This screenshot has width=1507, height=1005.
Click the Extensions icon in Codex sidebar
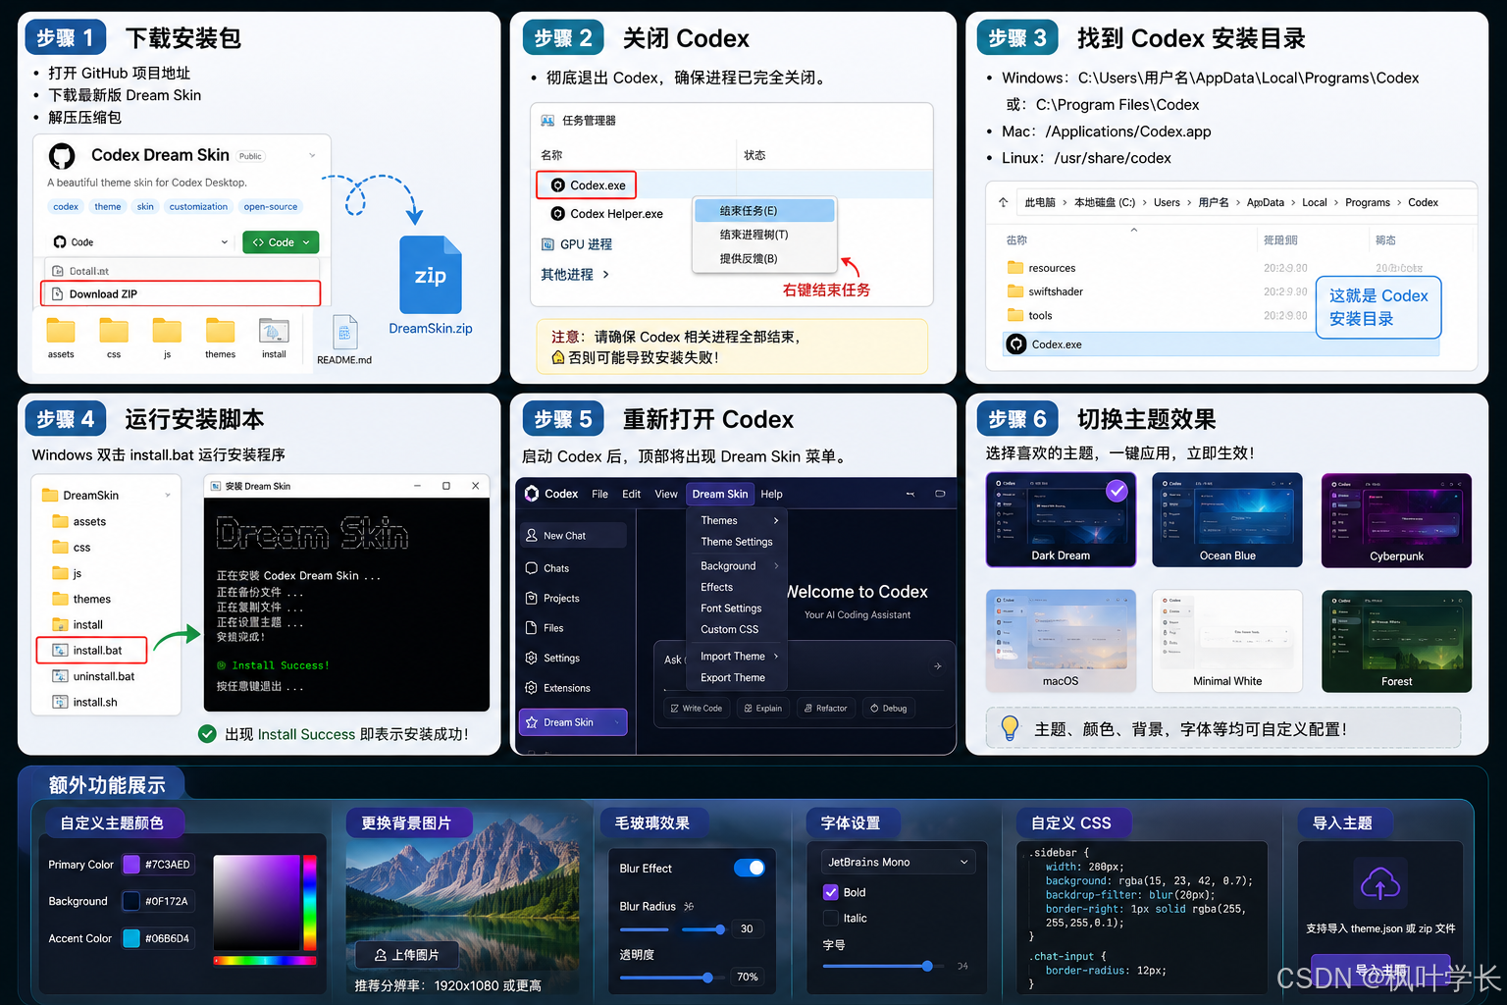(x=532, y=688)
